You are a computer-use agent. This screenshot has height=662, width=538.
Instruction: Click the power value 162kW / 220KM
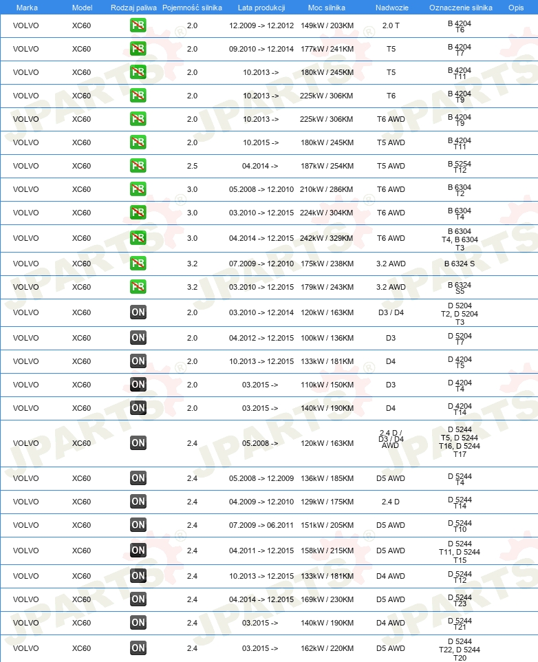[x=327, y=648]
